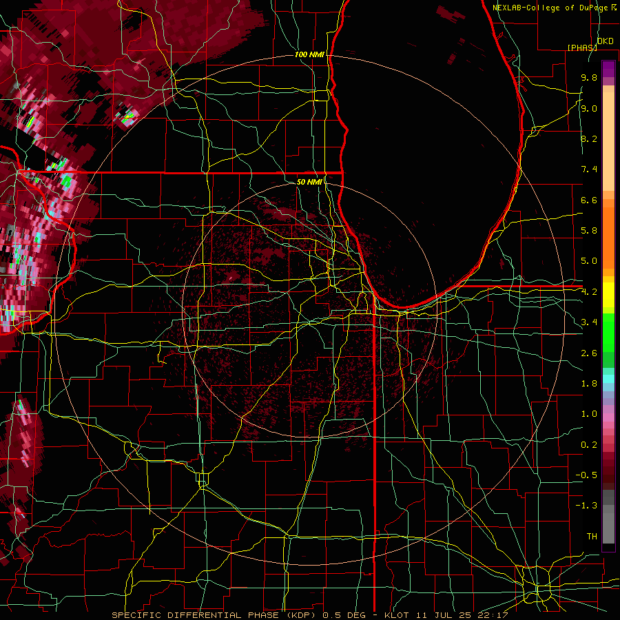
Task: Click the "[PHAS]" legend heading
Action: pyautogui.click(x=582, y=48)
